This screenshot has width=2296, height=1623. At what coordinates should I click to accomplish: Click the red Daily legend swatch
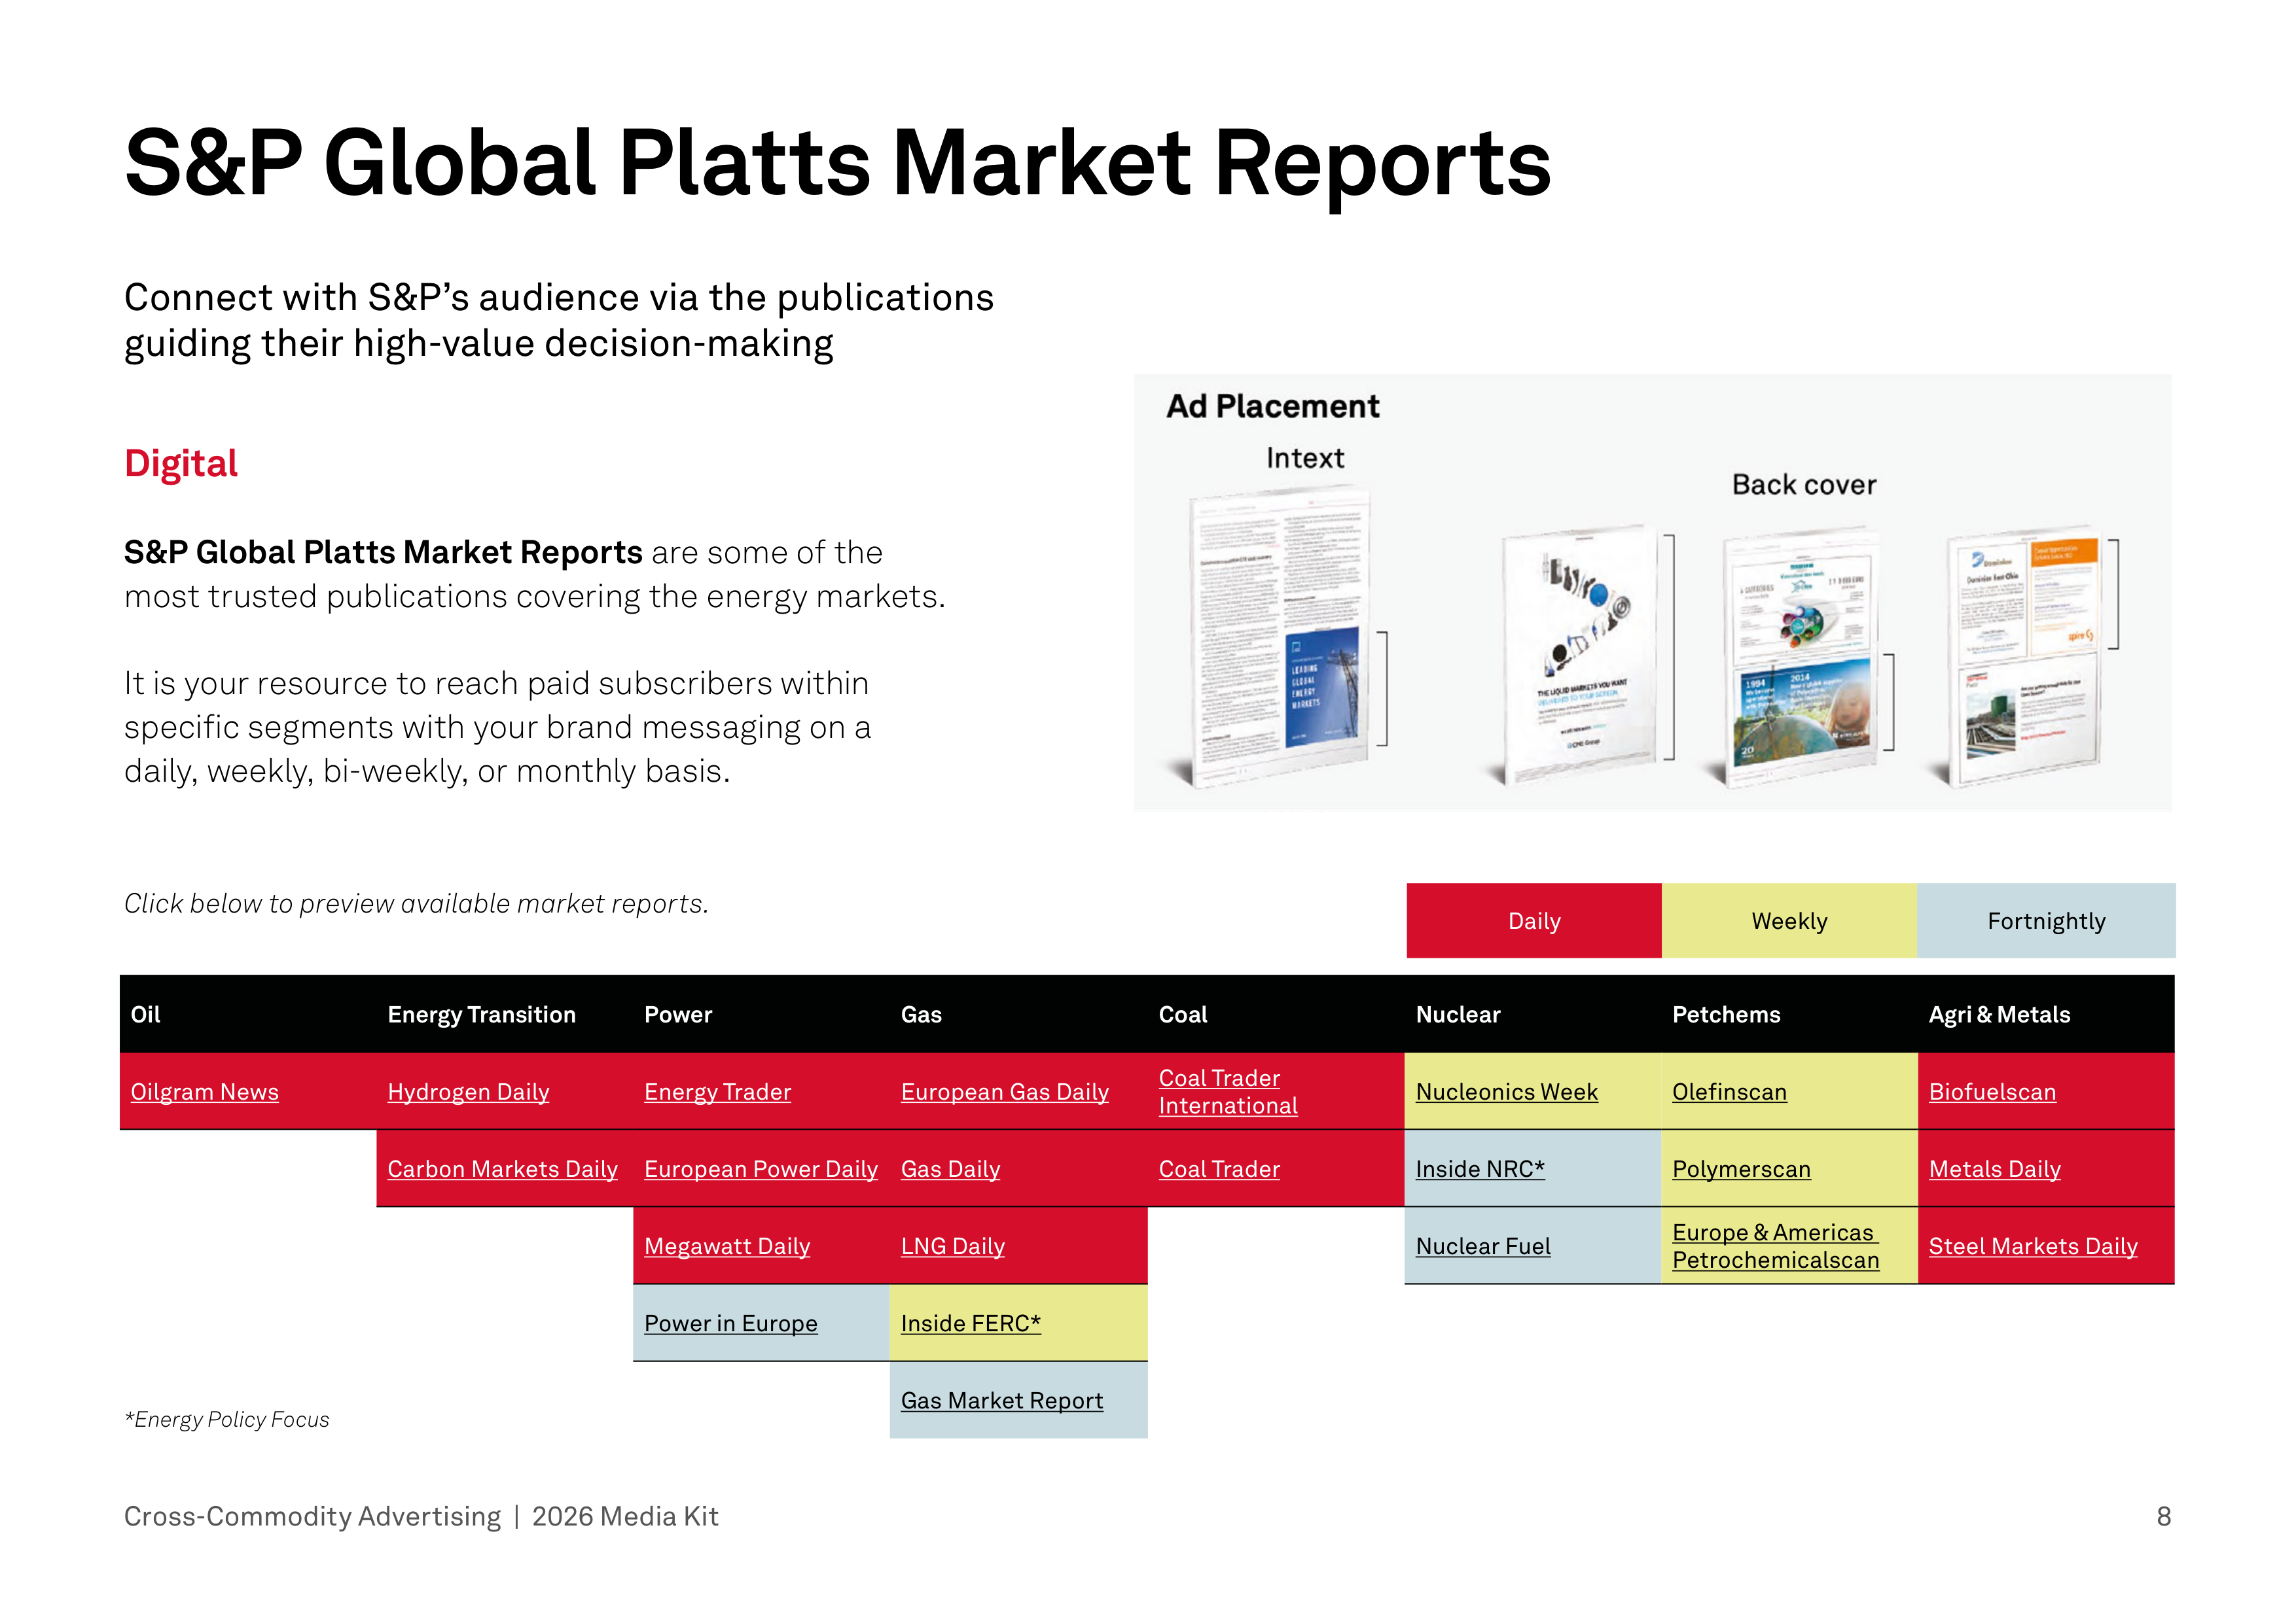[1533, 920]
